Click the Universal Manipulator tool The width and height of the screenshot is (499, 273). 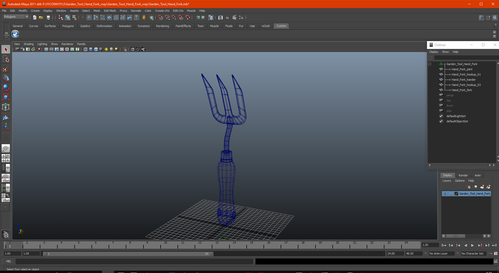coord(6,107)
